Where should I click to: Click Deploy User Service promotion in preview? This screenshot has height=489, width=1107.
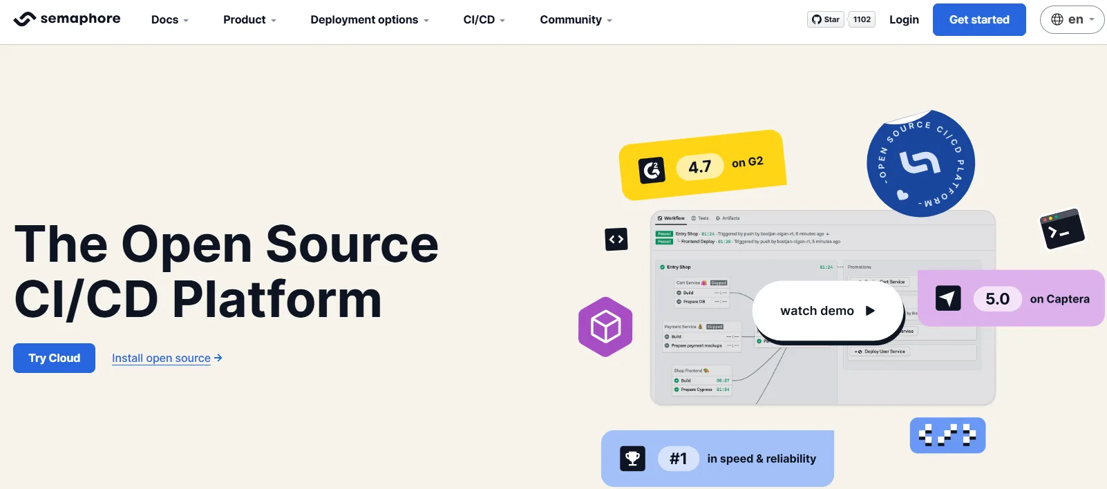(881, 352)
